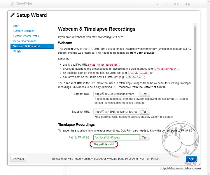
Task: Click the 'Path to FFMPEG' label
Action: [x=79, y=137]
